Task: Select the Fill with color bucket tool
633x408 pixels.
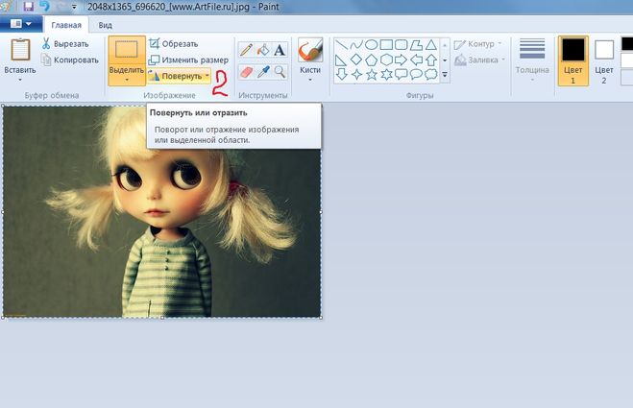Action: [x=263, y=50]
